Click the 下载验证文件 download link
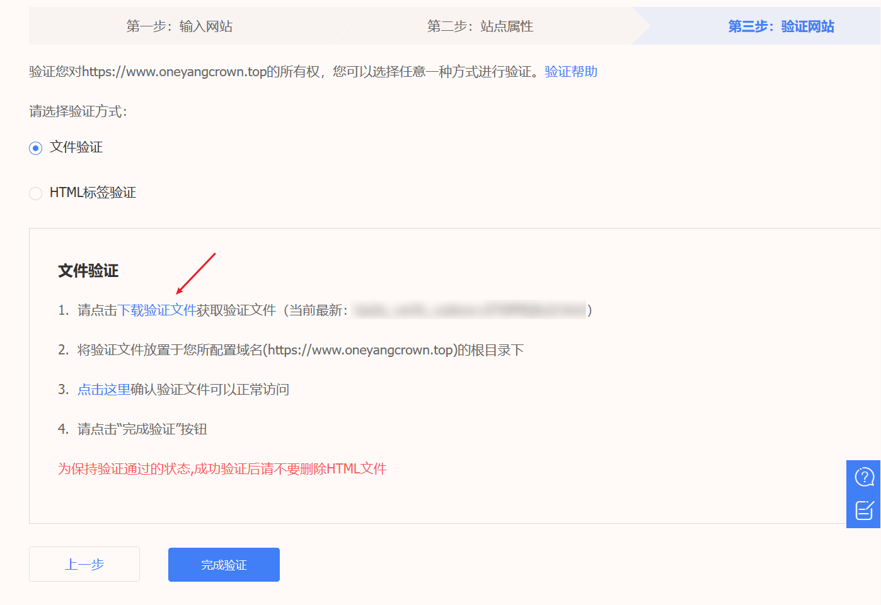Image resolution: width=881 pixels, height=605 pixels. [157, 310]
